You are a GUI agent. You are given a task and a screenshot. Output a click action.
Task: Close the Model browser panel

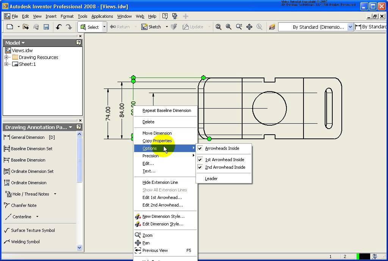[80, 36]
